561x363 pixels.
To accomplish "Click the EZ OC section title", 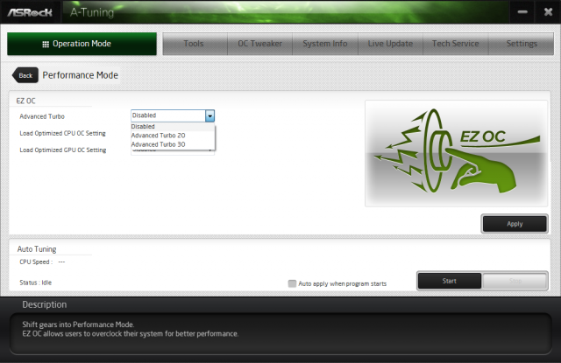I will point(25,101).
